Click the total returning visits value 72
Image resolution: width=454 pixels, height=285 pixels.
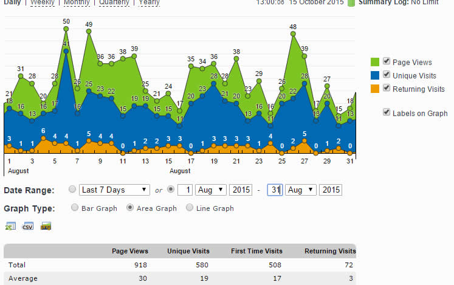[349, 265]
